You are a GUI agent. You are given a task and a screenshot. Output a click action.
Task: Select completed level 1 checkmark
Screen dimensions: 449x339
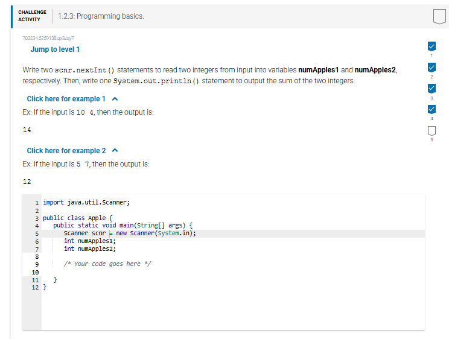[x=431, y=46]
